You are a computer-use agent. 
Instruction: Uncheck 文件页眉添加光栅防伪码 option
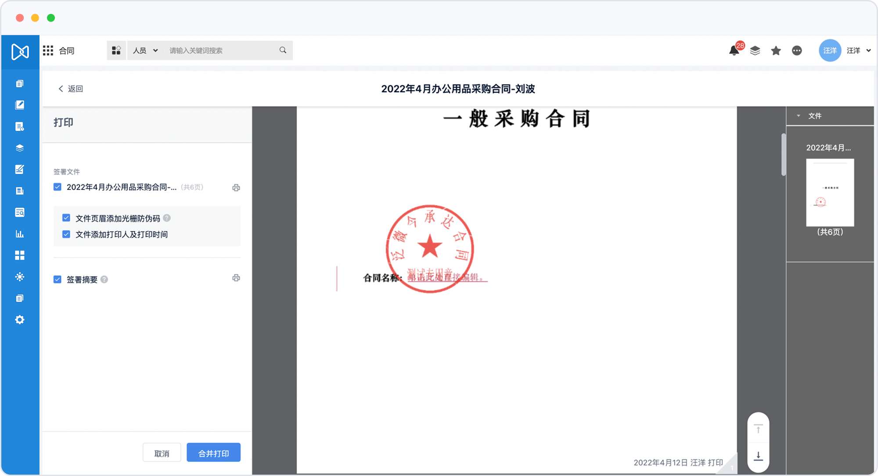coord(66,218)
